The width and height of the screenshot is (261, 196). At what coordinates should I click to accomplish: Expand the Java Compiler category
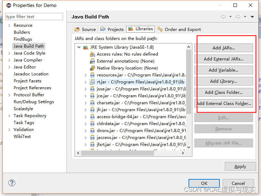tap(9, 60)
